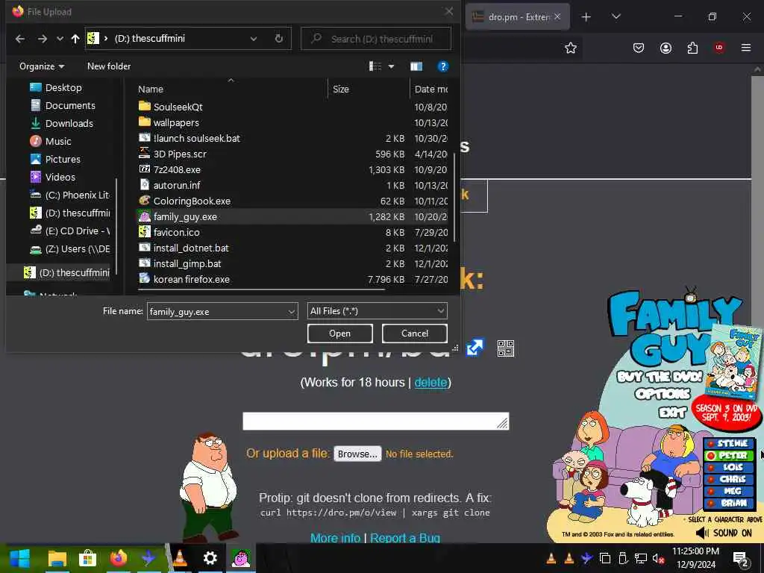The width and height of the screenshot is (764, 573).
Task: Open the Organize menu
Action: 42,66
